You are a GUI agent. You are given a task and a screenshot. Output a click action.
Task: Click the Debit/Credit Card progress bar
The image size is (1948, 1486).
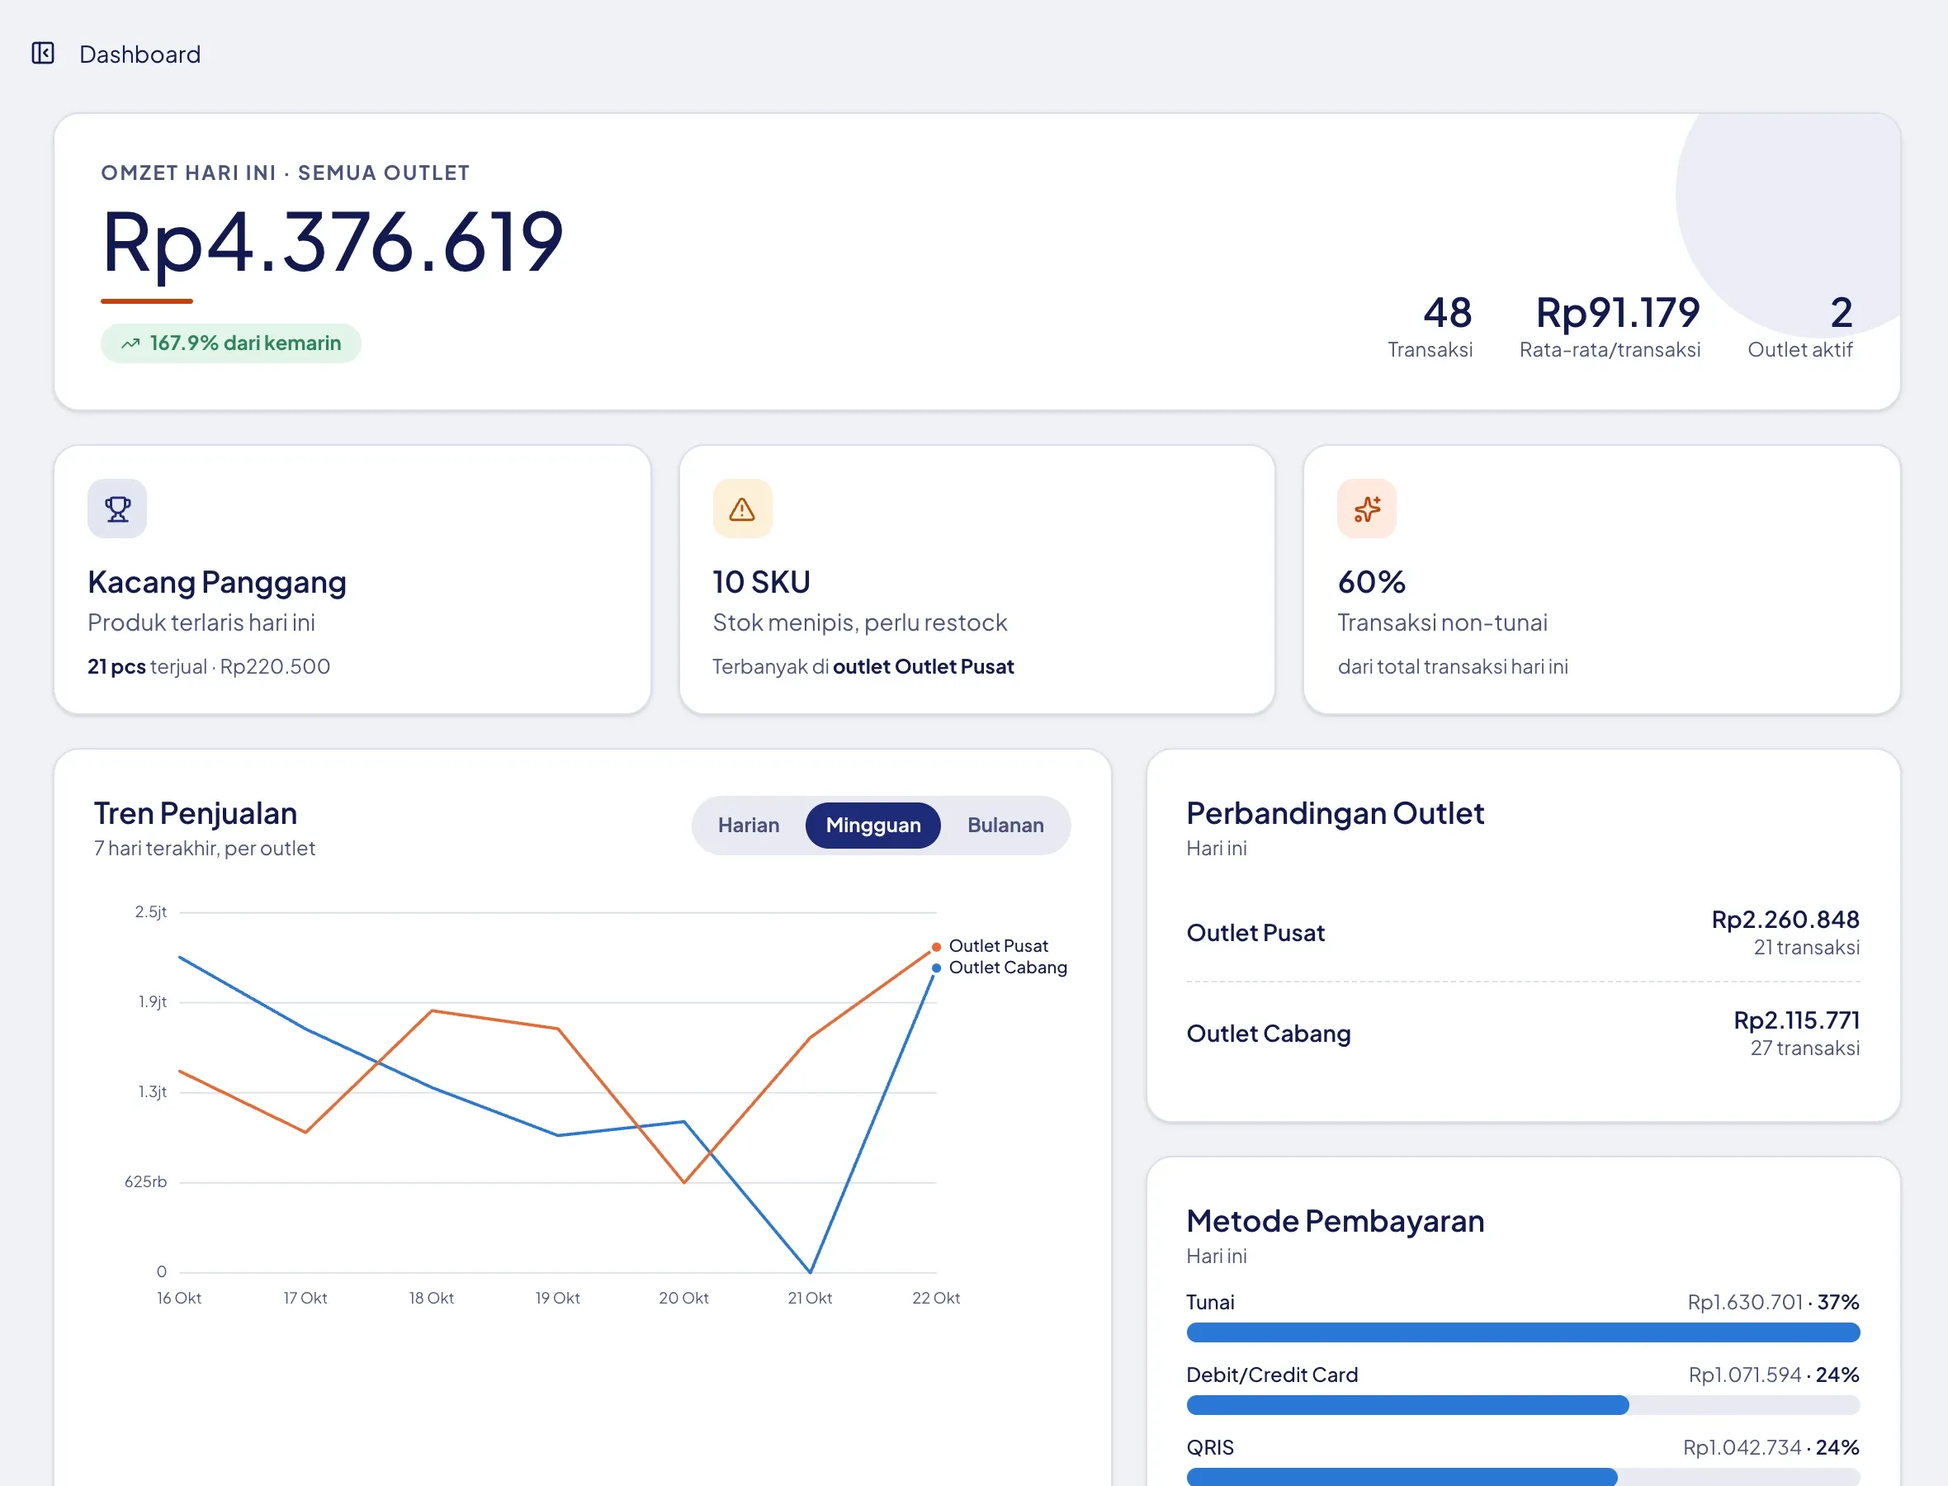(1523, 1404)
